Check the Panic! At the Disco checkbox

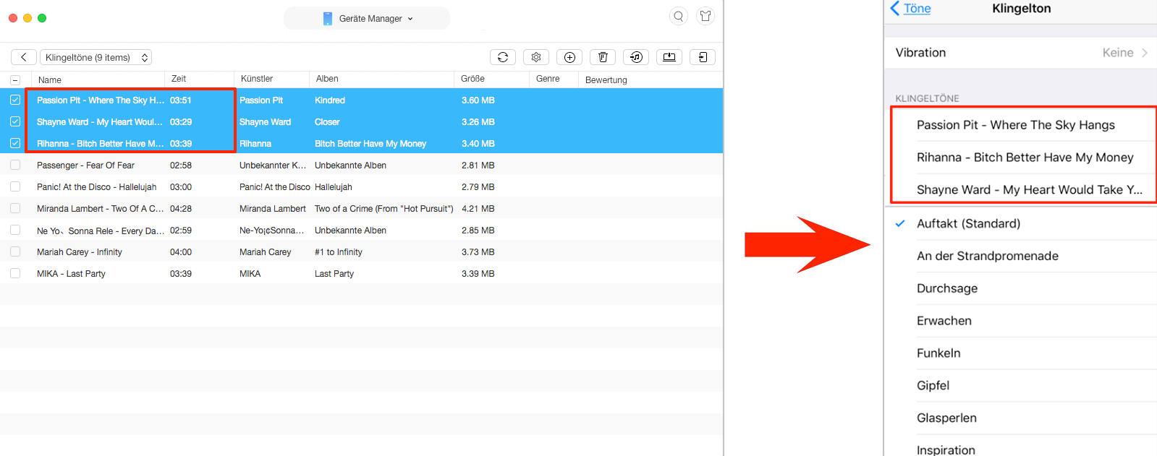click(x=15, y=186)
